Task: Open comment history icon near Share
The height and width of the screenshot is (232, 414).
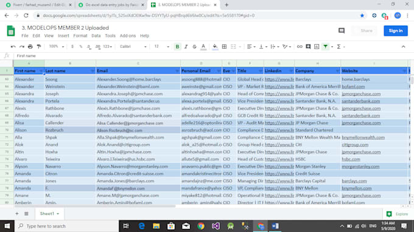Action: click(x=342, y=31)
